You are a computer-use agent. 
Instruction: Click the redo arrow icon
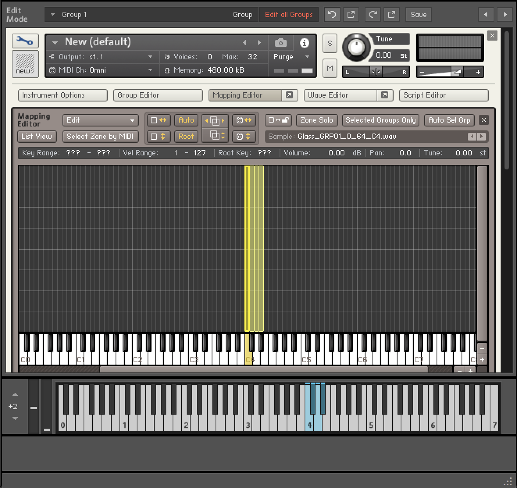click(x=373, y=14)
